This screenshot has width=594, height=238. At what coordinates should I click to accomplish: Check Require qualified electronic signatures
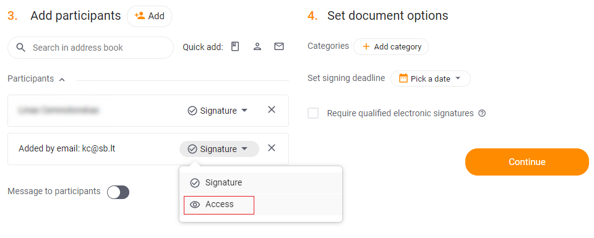pos(313,113)
